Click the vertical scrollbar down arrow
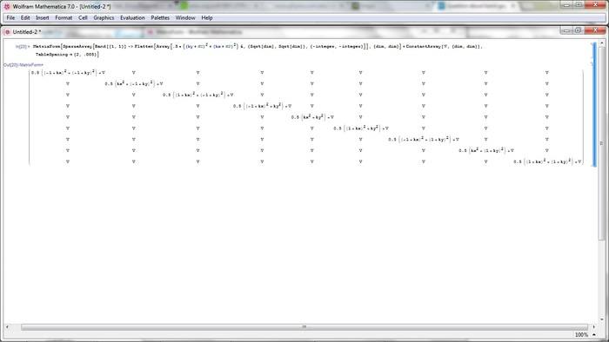 [602, 319]
